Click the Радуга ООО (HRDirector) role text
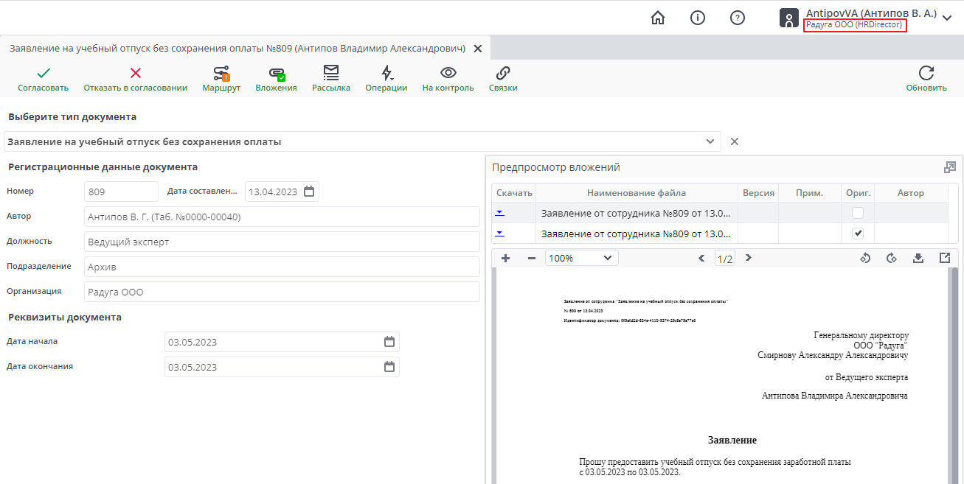 point(854,25)
